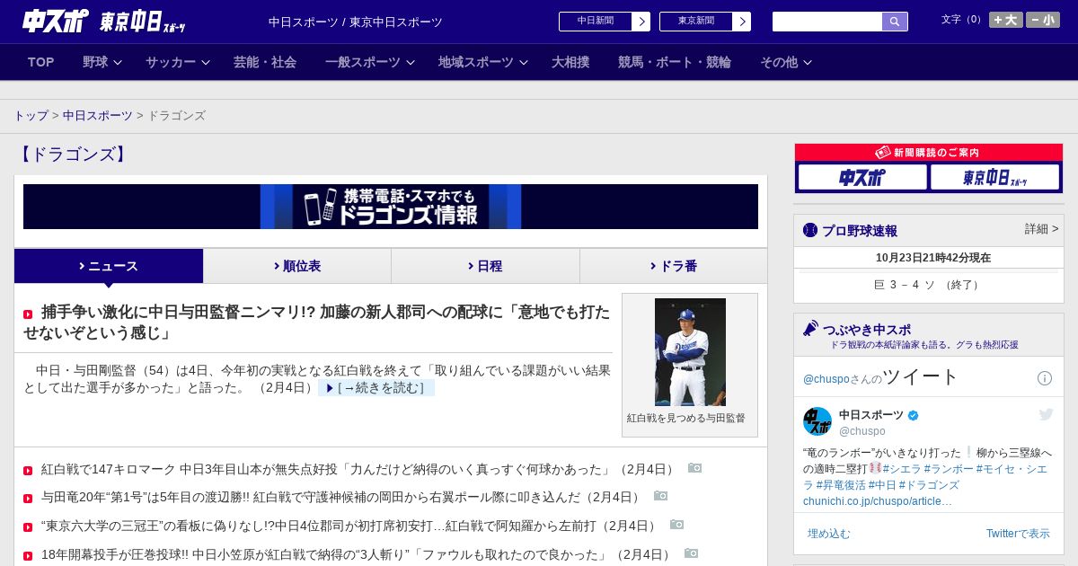Click verified badge next to 中日スポーツ
This screenshot has width=1078, height=566.
click(914, 415)
